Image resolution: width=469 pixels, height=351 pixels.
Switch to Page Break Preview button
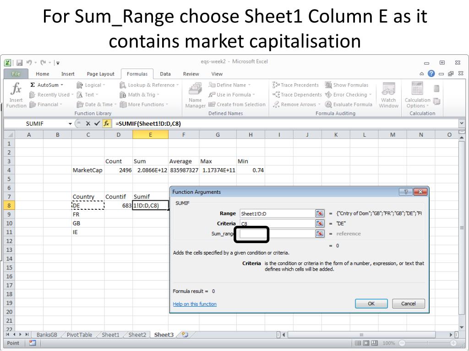point(375,343)
